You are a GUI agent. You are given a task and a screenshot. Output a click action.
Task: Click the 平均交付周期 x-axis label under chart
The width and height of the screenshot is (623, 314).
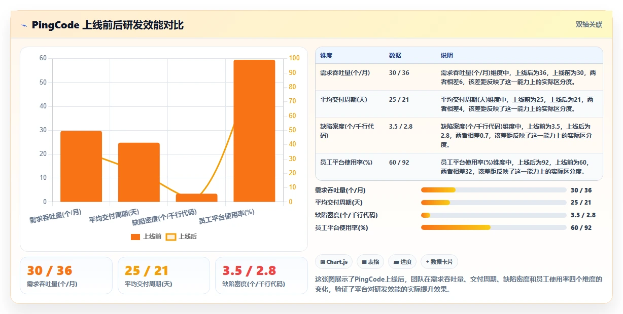coord(114,216)
